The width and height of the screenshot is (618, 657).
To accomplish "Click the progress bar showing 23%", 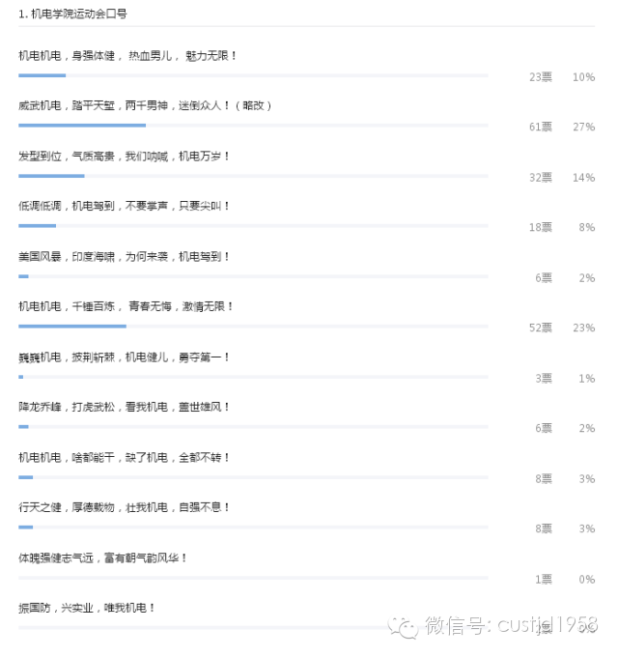I will 253,326.
